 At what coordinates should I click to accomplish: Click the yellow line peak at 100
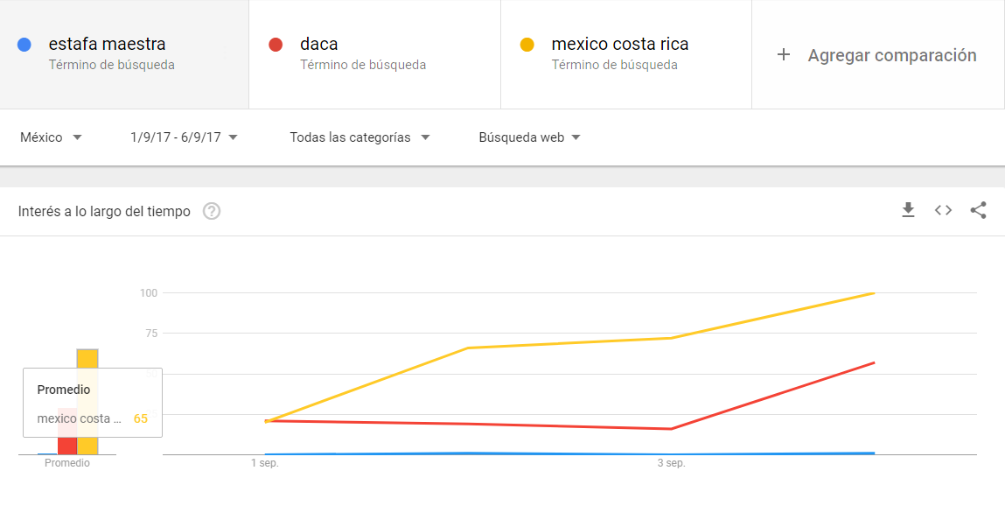(x=875, y=293)
